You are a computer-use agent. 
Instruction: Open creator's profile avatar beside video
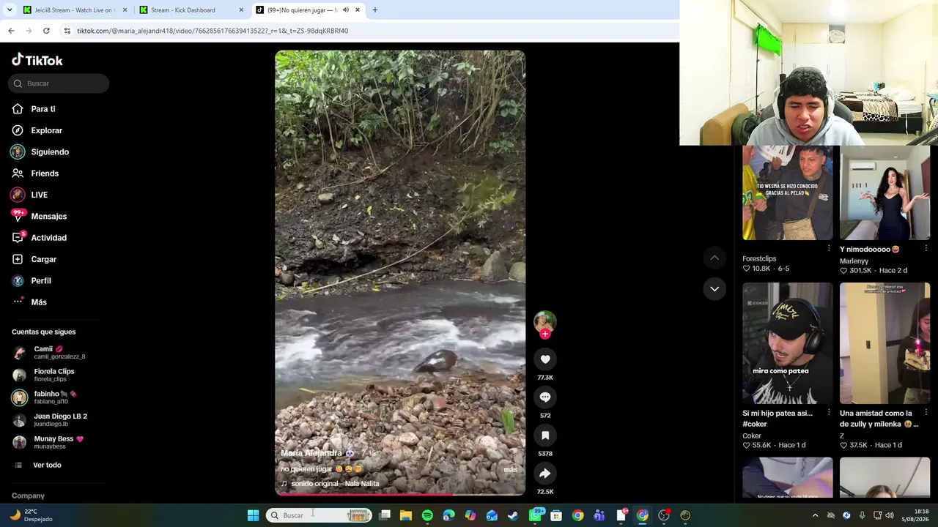[545, 321]
